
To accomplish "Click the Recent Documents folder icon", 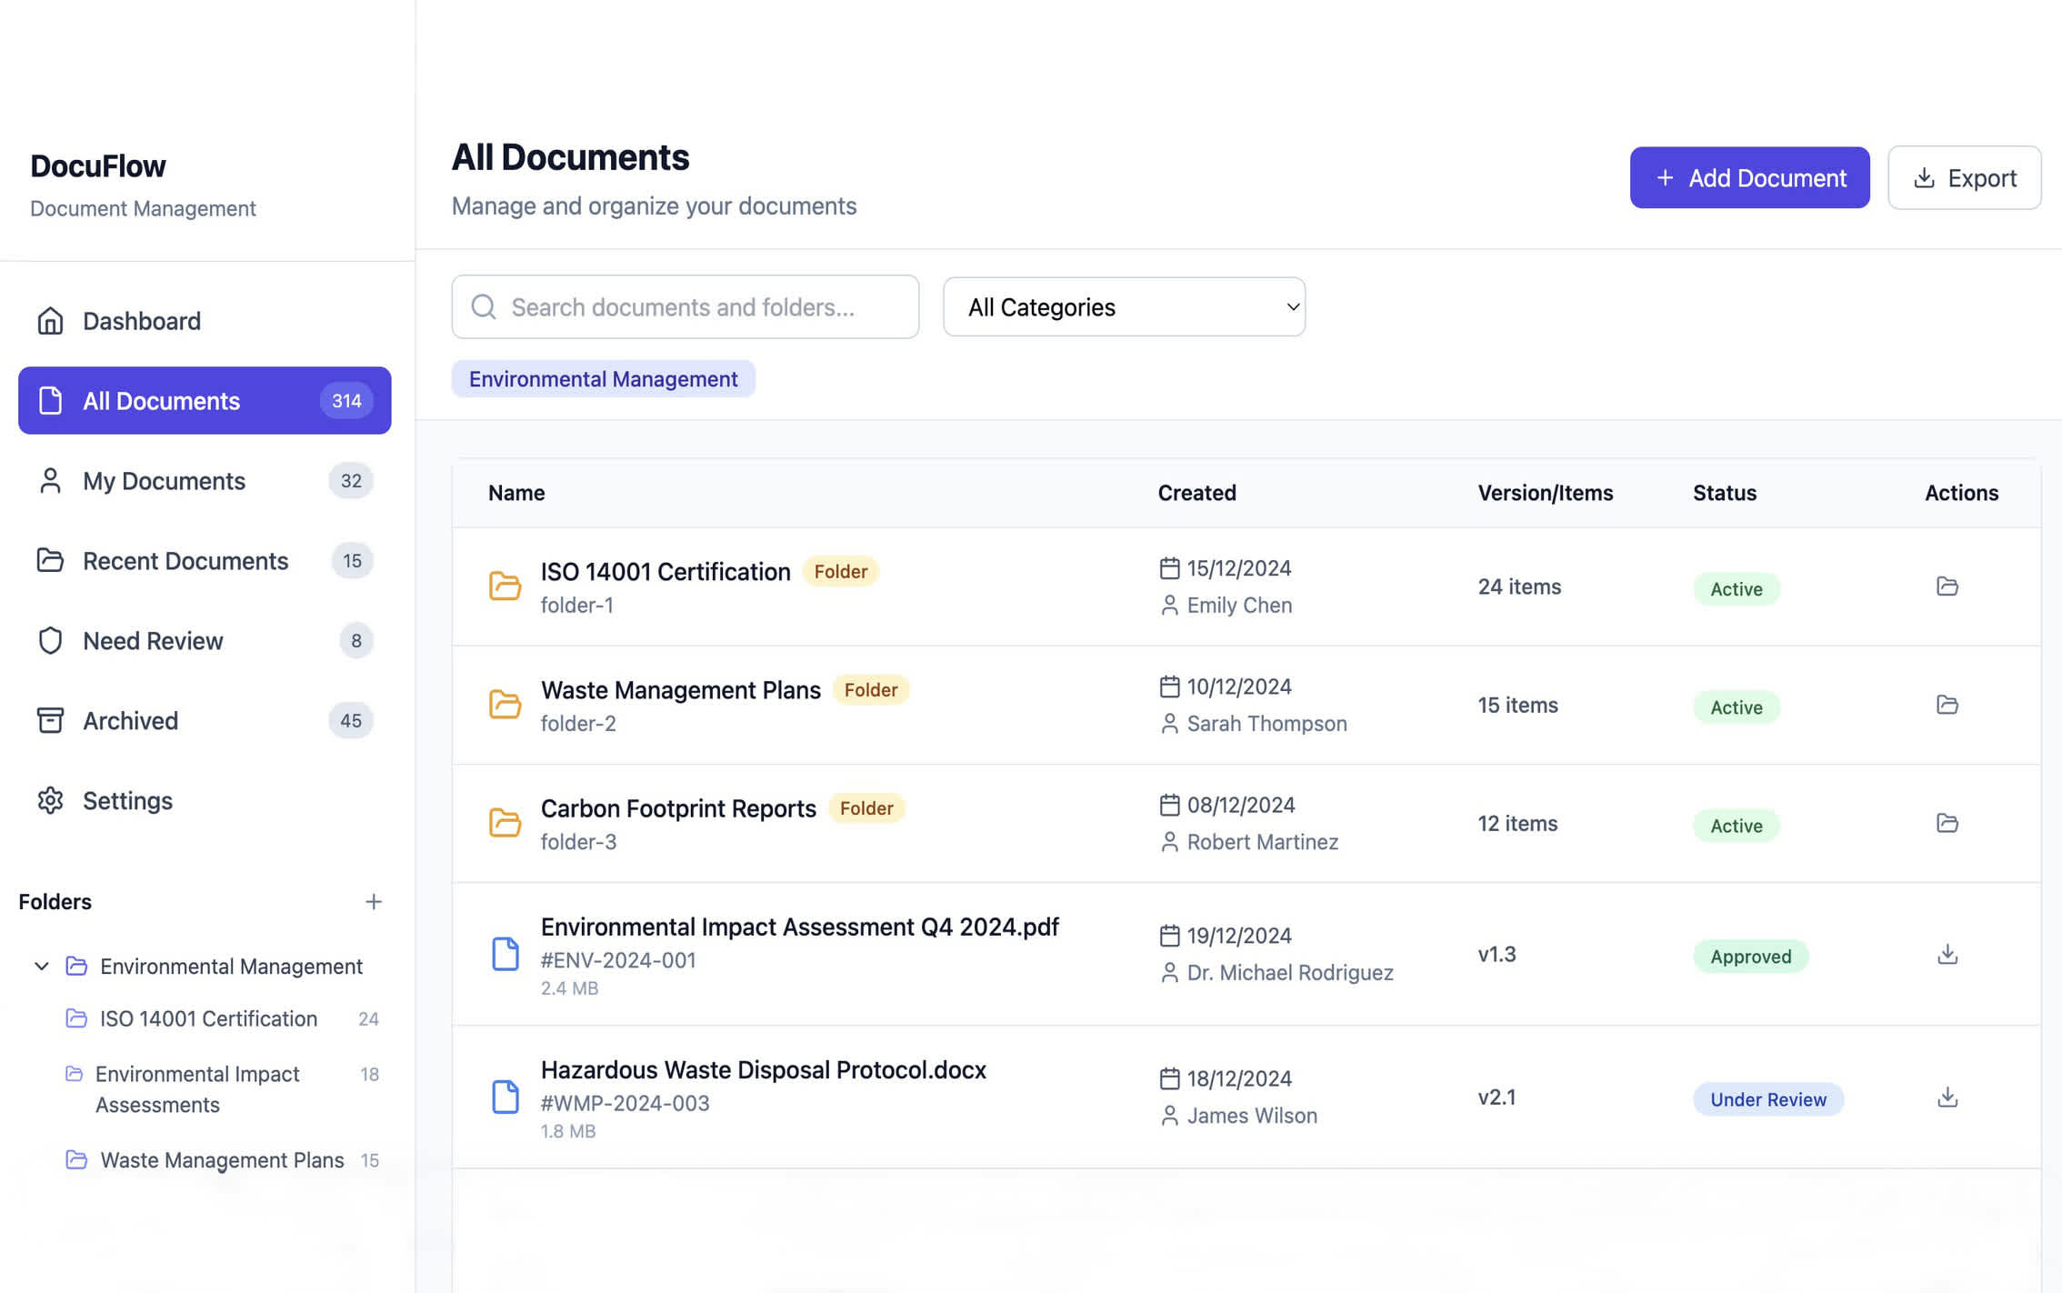I will pyautogui.click(x=50, y=561).
